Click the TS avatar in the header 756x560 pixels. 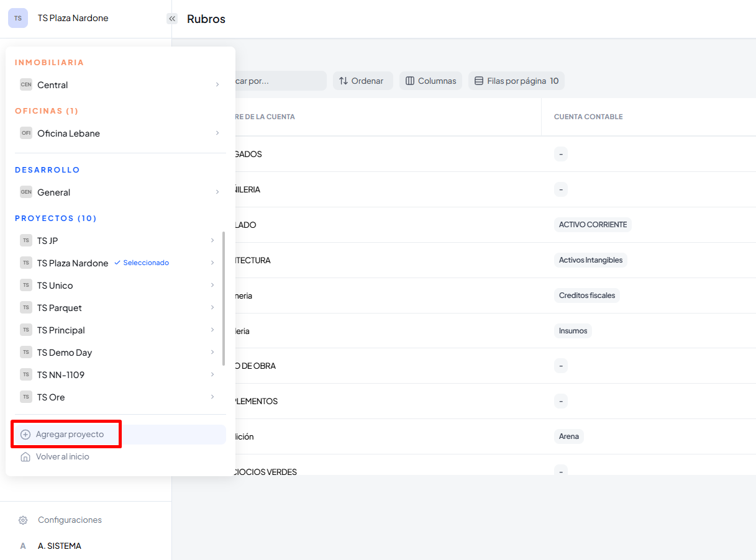[x=18, y=18]
